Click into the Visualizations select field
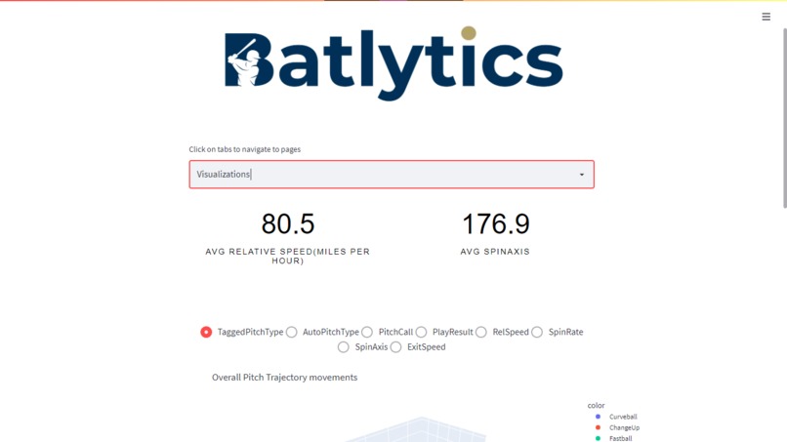Screen dimensions: 787x442 [x=392, y=175]
